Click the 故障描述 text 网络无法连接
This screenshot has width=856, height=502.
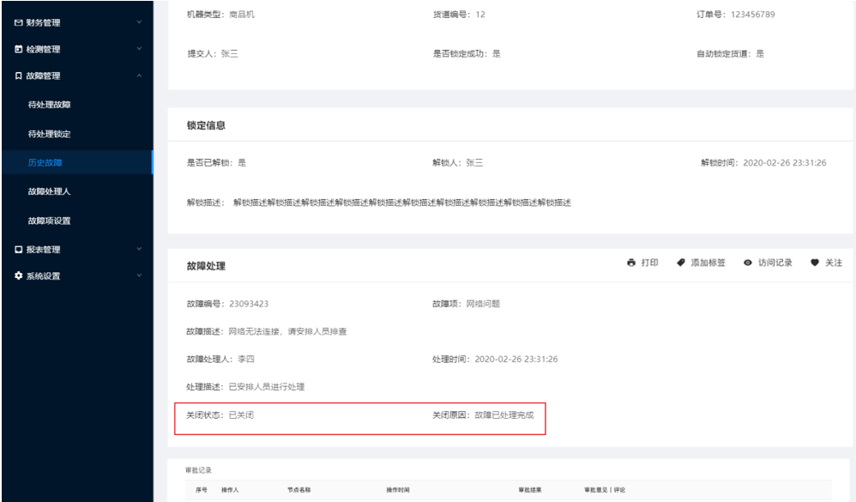pos(254,331)
